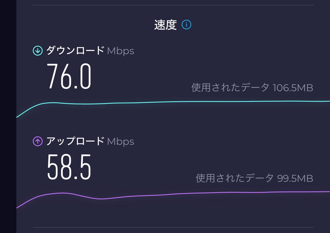Image resolution: width=330 pixels, height=233 pixels.
Task: Click the アップロード label
Action: tap(75, 141)
